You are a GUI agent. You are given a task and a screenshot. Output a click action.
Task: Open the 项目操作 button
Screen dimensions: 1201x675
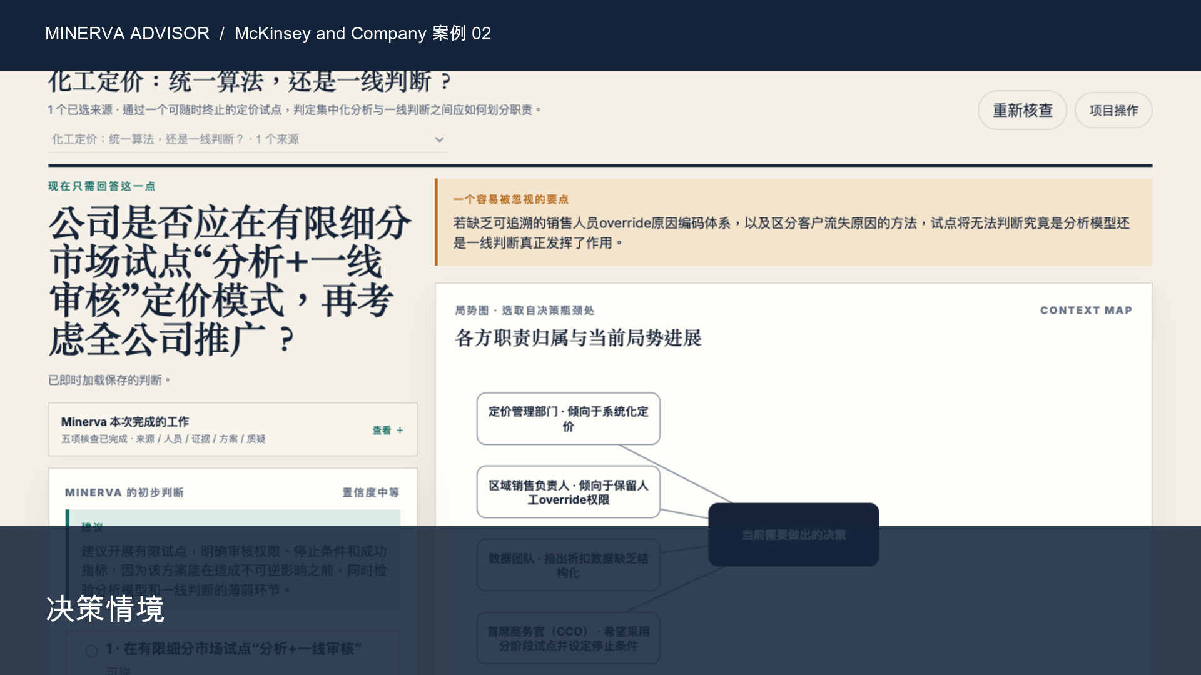tap(1113, 111)
